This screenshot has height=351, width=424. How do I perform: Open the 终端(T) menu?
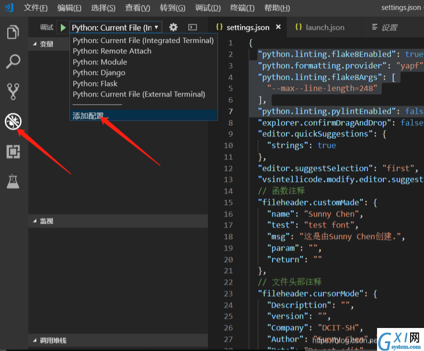pos(242,8)
